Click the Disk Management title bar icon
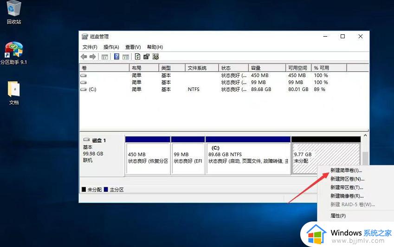This screenshot has width=394, height=247. point(85,36)
